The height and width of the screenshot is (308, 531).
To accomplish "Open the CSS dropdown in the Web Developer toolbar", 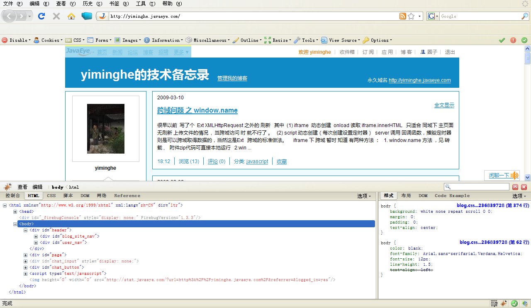I will point(75,40).
